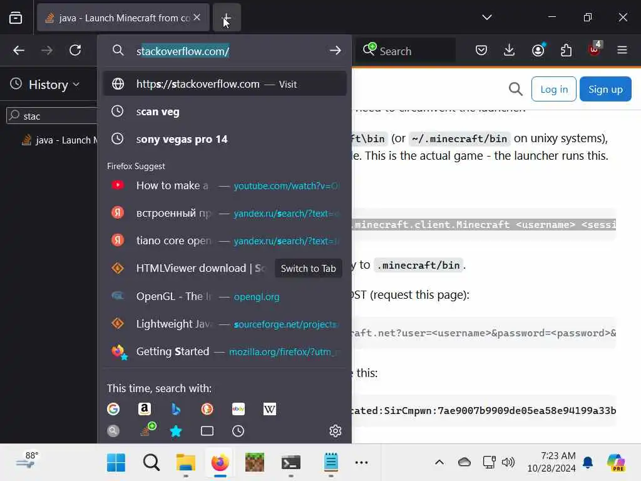
Task: Open File Explorer from taskbar
Action: [x=185, y=463]
